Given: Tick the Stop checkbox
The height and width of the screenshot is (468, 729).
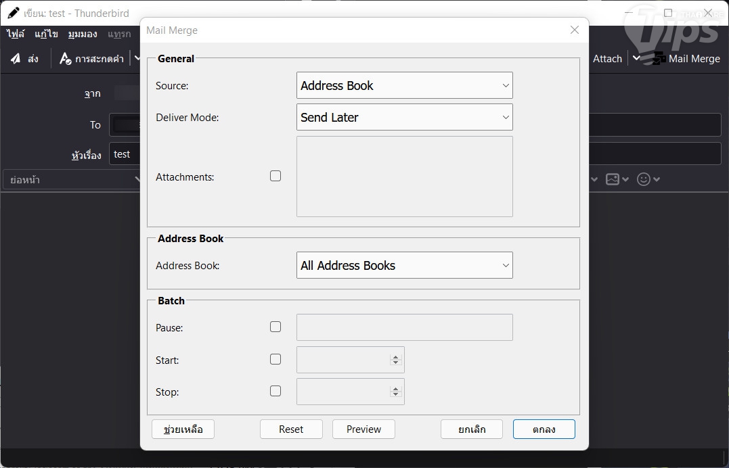Looking at the screenshot, I should coord(275,391).
